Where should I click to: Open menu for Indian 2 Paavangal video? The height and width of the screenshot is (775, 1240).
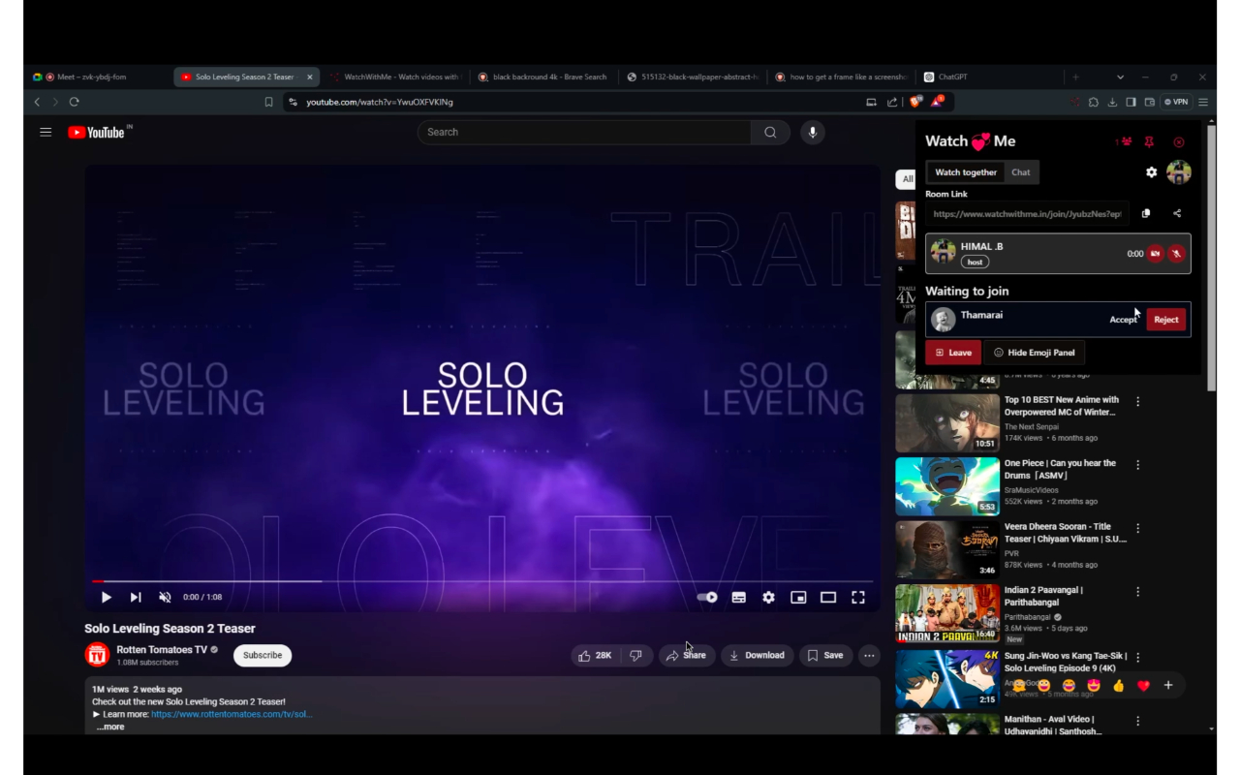click(1138, 592)
